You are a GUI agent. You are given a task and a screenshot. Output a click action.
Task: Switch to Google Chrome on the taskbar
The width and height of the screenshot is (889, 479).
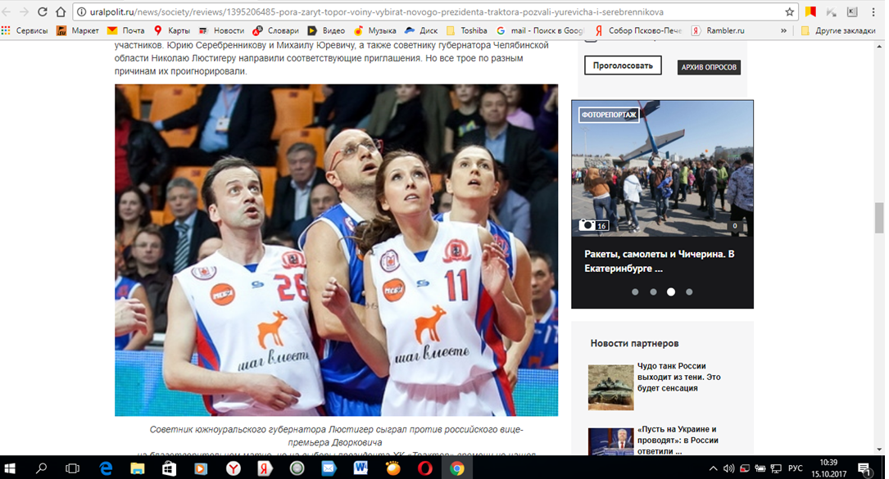click(x=457, y=468)
